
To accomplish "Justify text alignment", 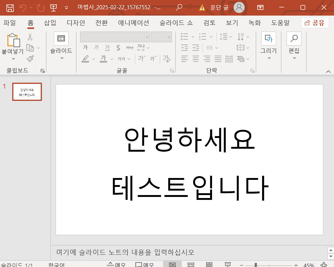I will click(218, 59).
